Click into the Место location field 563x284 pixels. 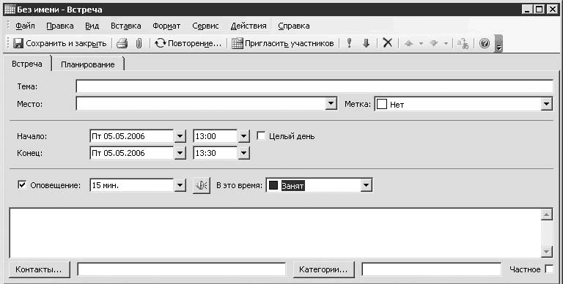[x=201, y=104]
